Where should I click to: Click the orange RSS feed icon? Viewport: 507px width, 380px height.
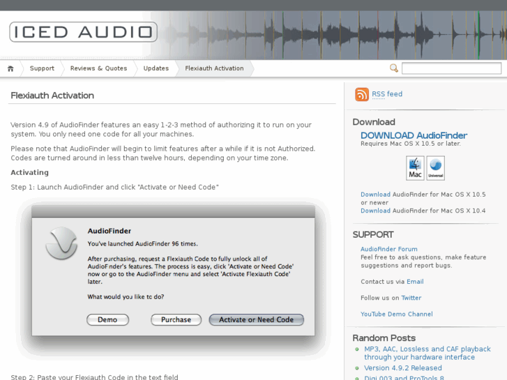coord(362,94)
